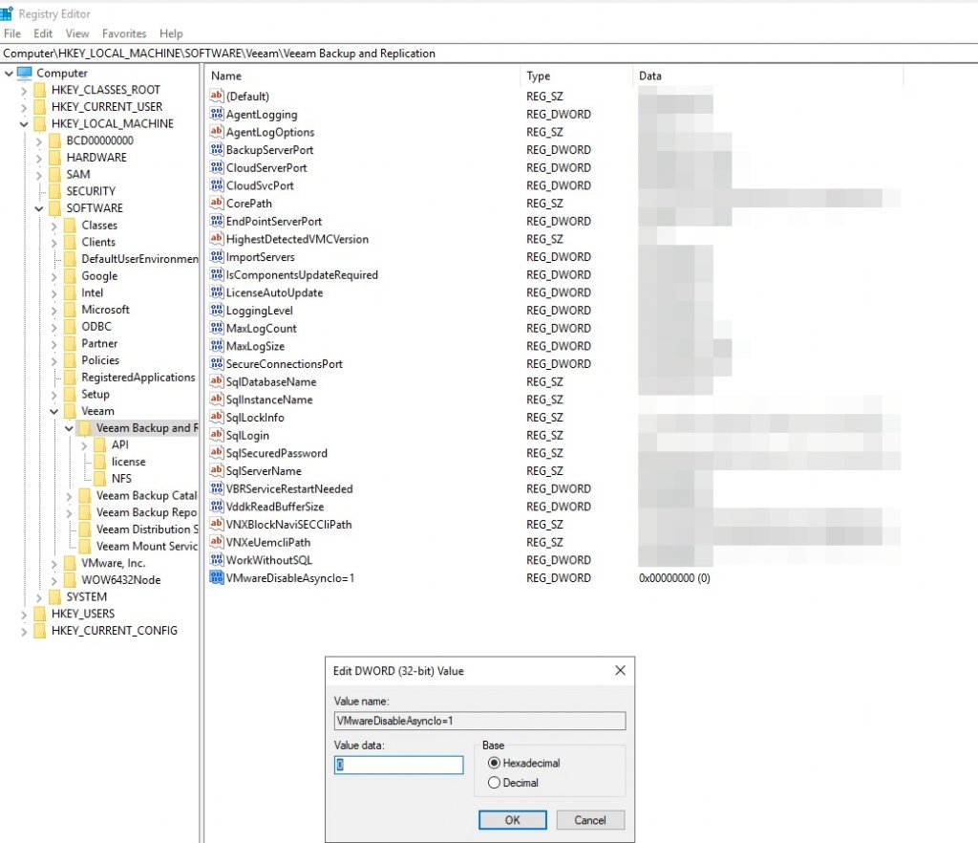Click the WorkWithoutSQL DWORD icon
The image size is (978, 843).
point(217,559)
